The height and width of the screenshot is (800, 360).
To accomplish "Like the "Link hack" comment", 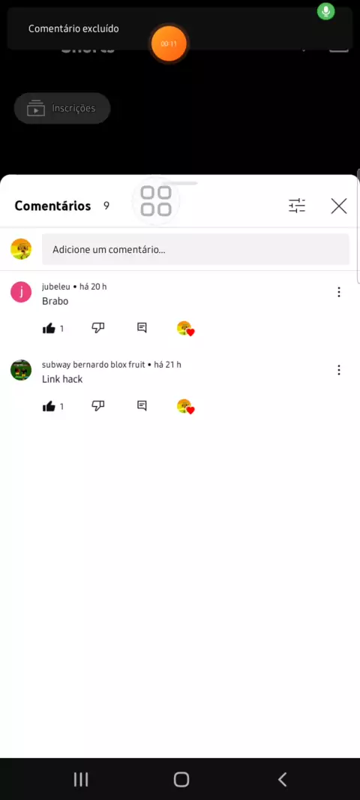I will pos(49,407).
